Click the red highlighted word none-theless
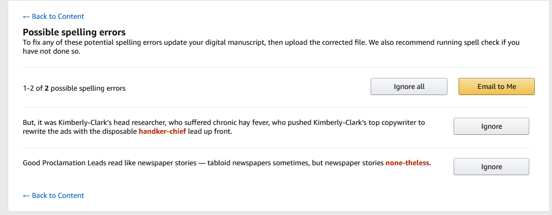The image size is (552, 215). coord(408,163)
